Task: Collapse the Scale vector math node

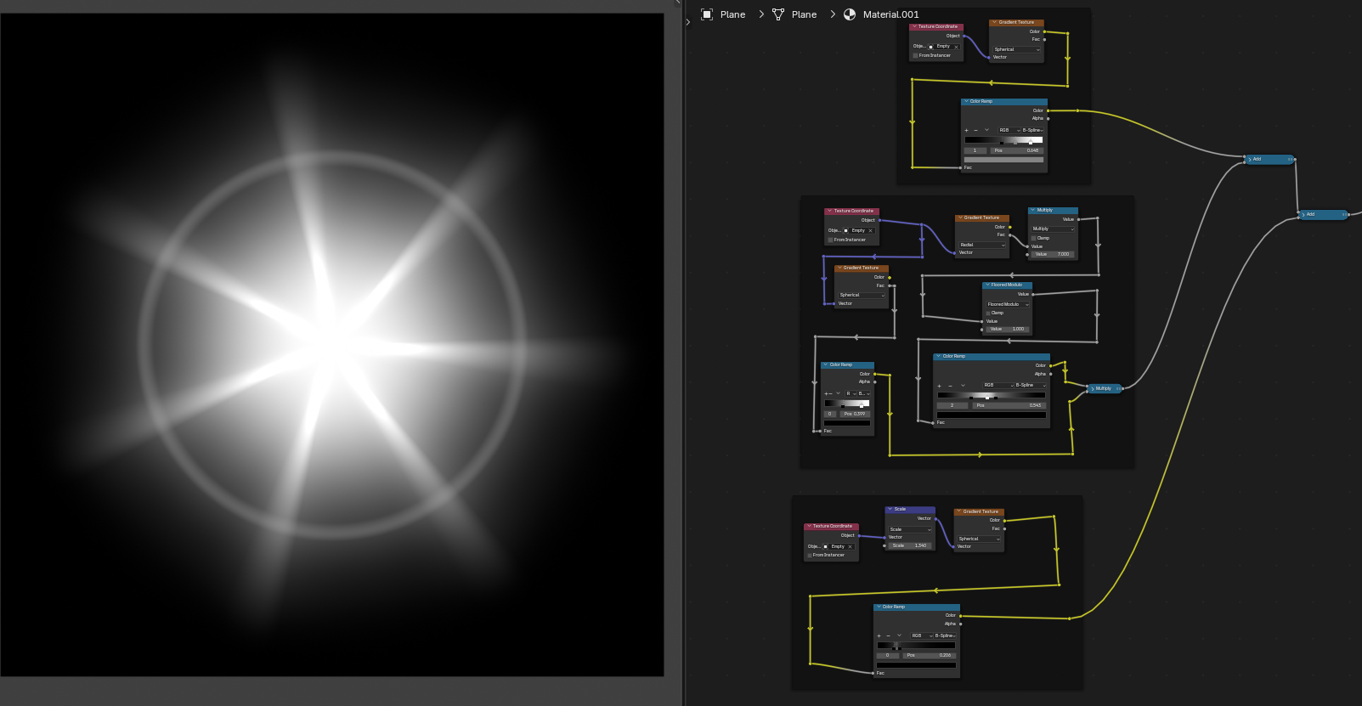Action: point(890,510)
